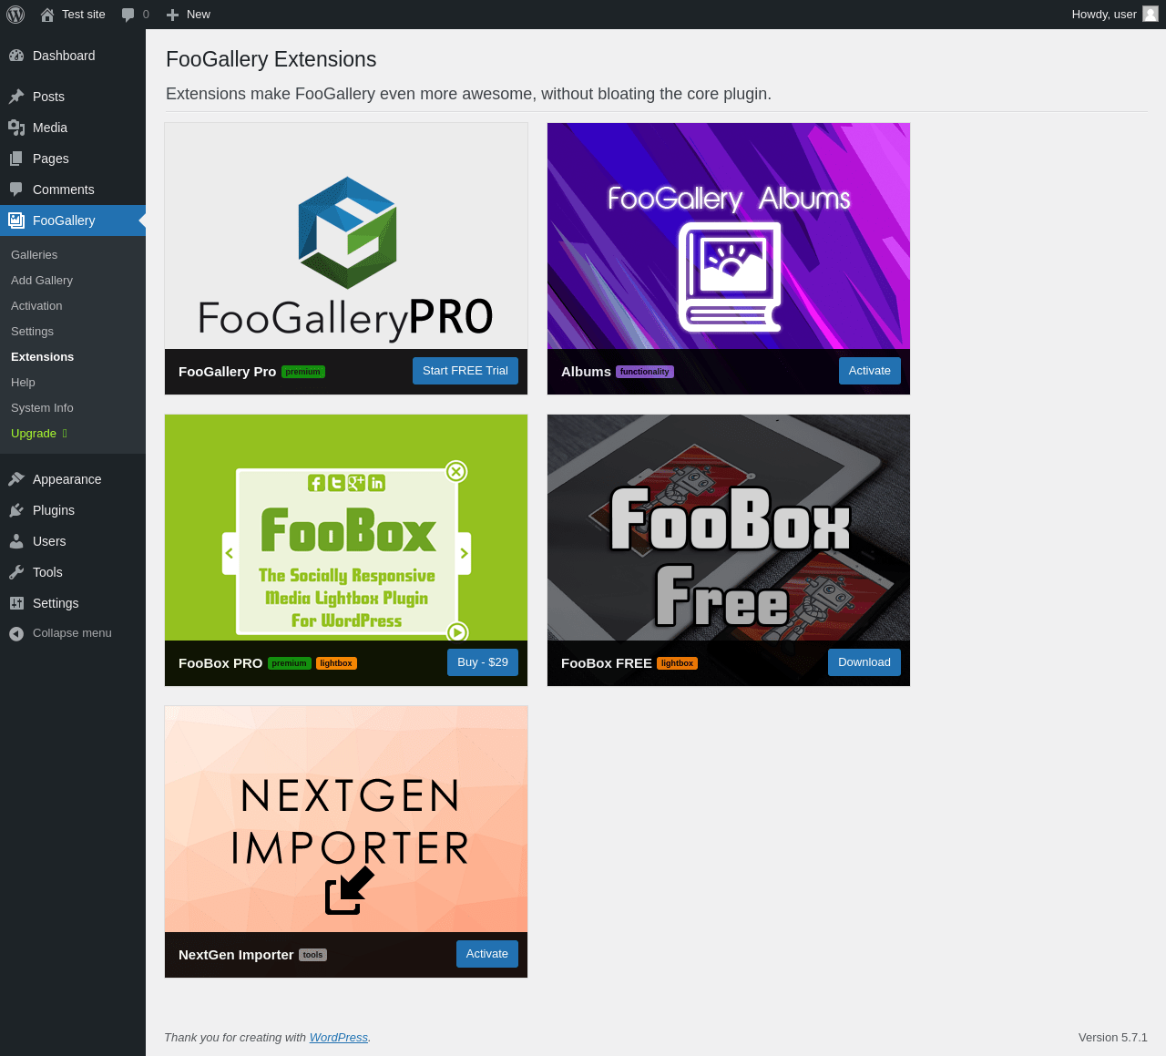The width and height of the screenshot is (1166, 1056).
Task: Open the Galleries submenu item
Action: pyautogui.click(x=35, y=255)
